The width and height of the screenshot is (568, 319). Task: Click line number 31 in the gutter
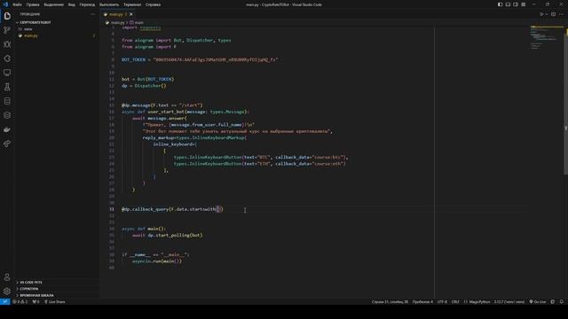tap(112, 209)
